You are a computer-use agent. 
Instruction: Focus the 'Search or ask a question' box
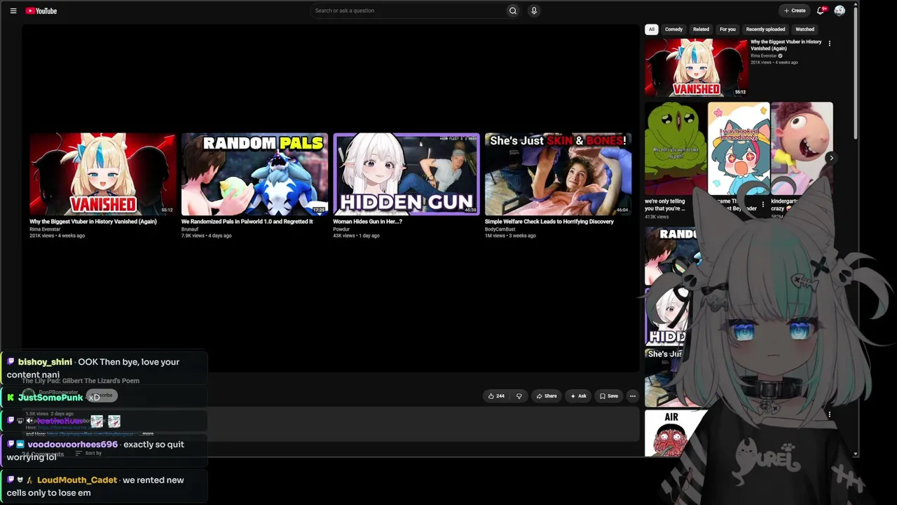tap(409, 11)
